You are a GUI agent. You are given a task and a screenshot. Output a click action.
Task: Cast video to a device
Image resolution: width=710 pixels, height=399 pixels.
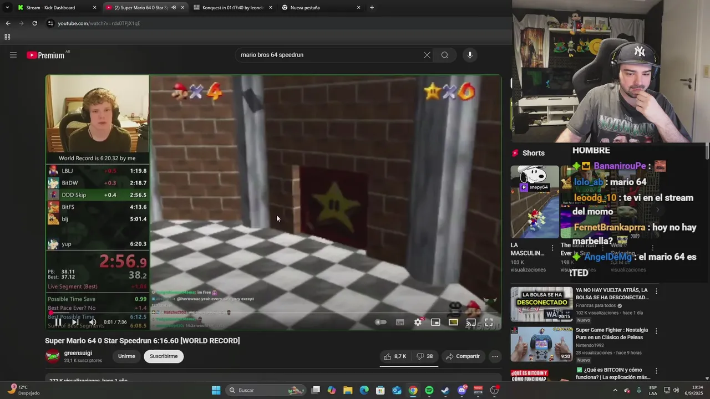click(x=471, y=322)
